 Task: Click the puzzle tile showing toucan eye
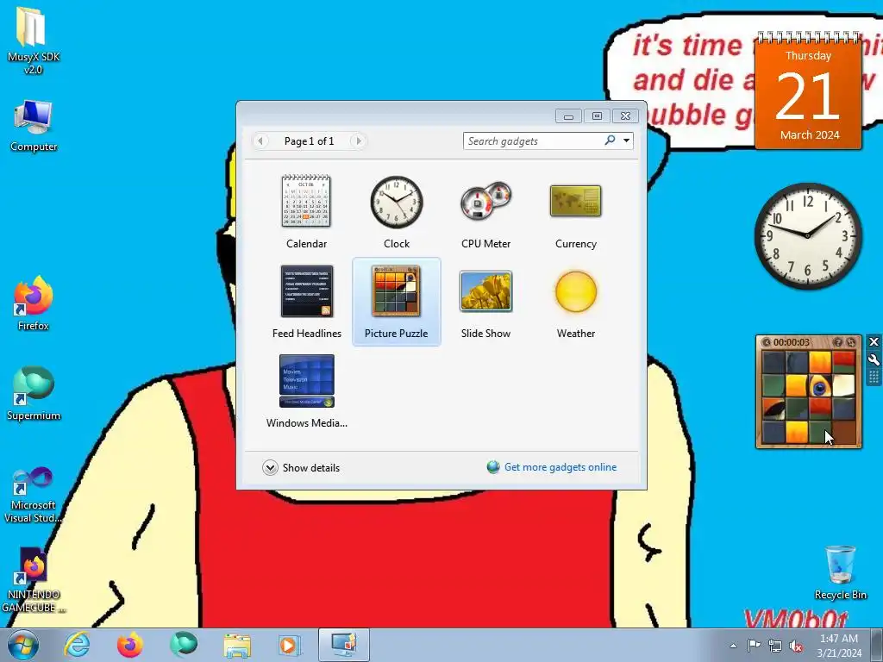pos(820,386)
